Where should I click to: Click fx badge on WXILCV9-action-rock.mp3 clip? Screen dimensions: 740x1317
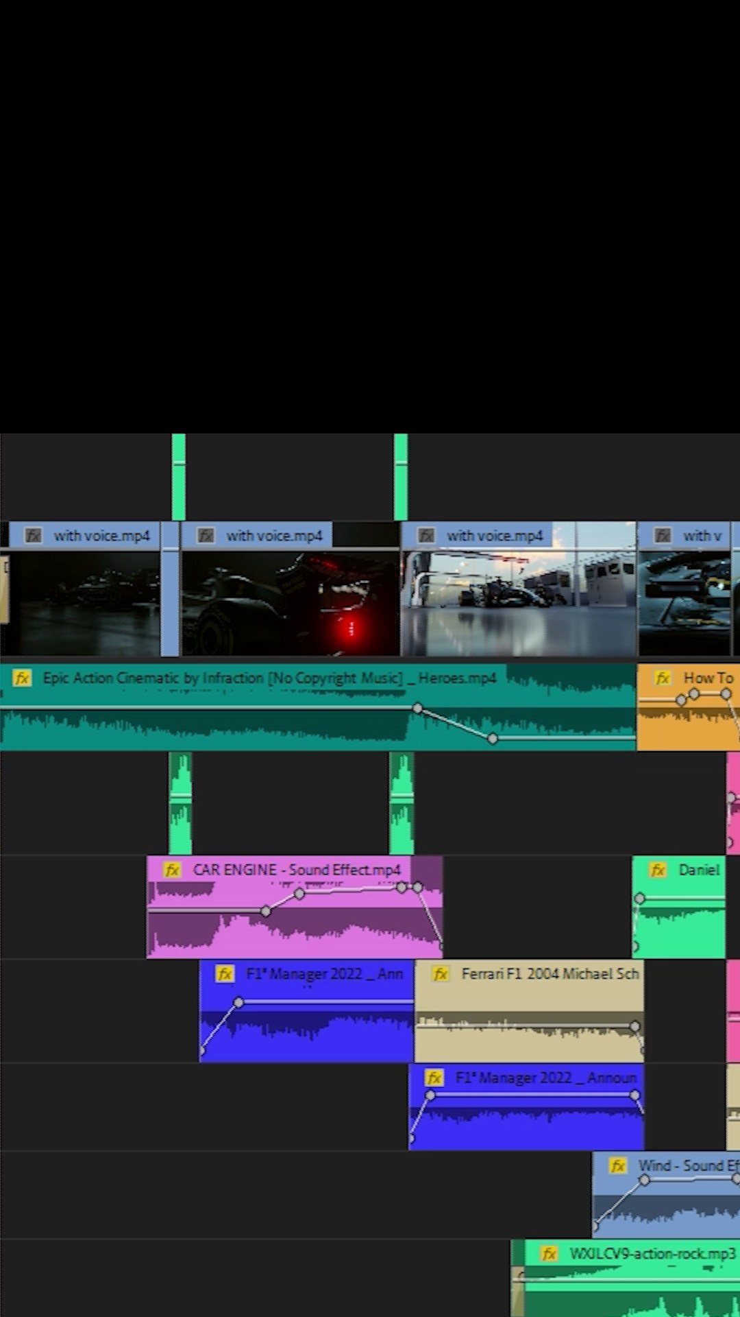549,1254
